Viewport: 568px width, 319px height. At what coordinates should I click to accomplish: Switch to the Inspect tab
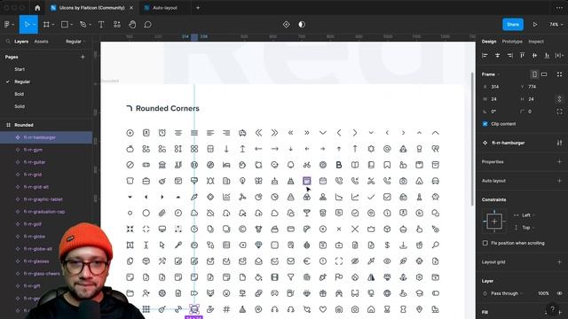point(536,42)
